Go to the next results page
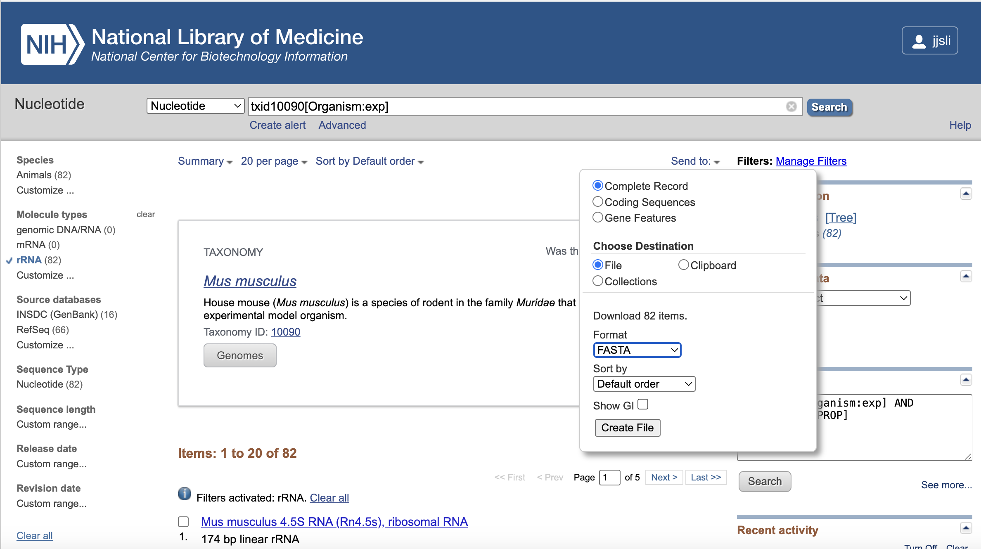981x549 pixels. [x=663, y=477]
